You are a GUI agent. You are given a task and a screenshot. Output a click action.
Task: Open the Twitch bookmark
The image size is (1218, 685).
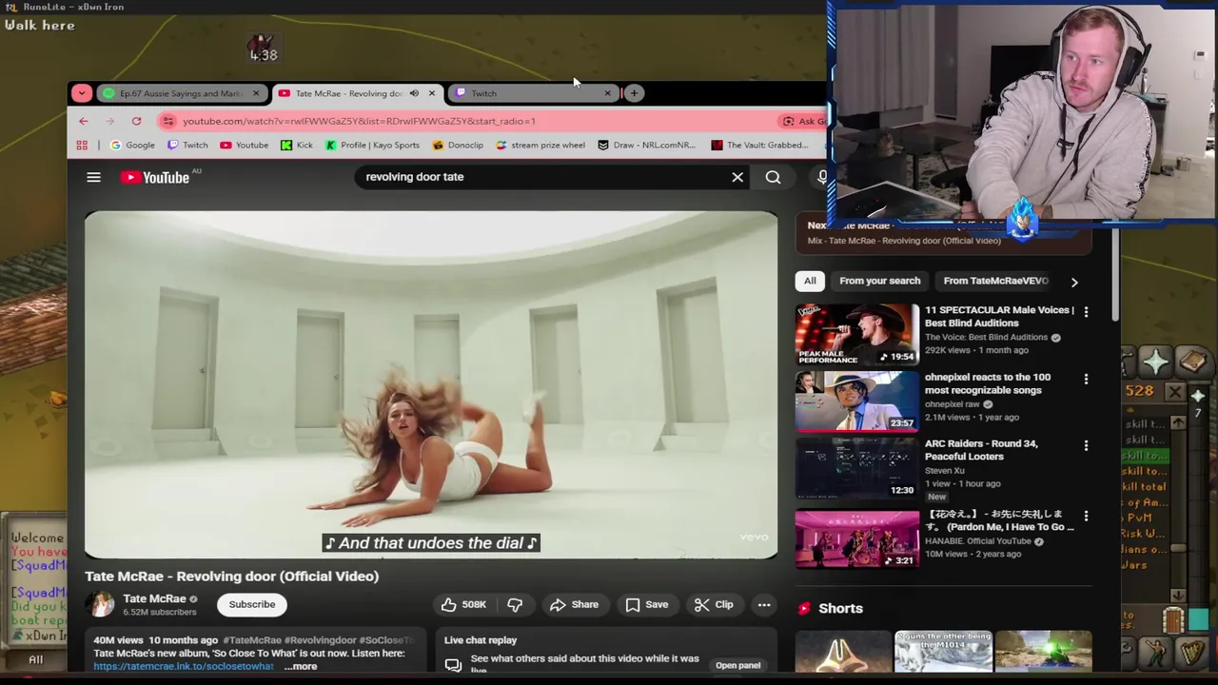click(x=187, y=146)
